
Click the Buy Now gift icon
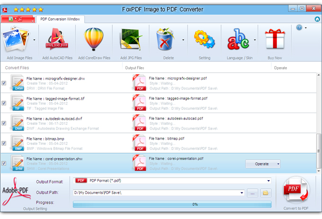[x=274, y=40]
